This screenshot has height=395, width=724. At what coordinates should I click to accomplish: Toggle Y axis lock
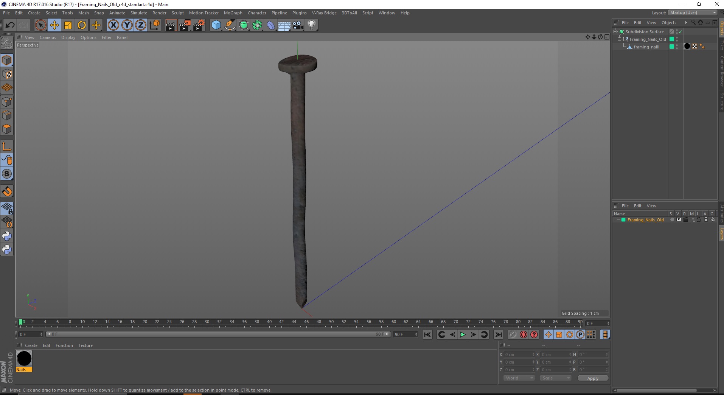click(x=127, y=25)
